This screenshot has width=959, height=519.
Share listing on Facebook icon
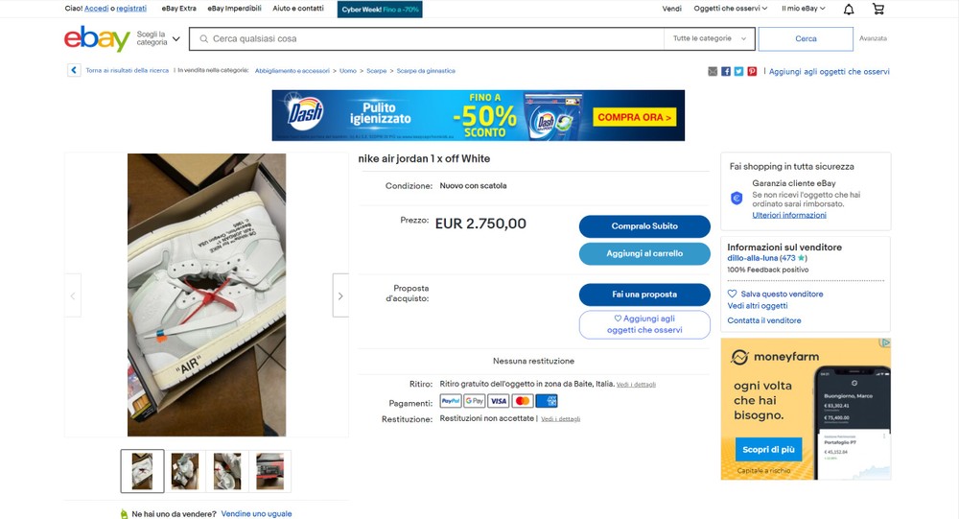pos(726,72)
